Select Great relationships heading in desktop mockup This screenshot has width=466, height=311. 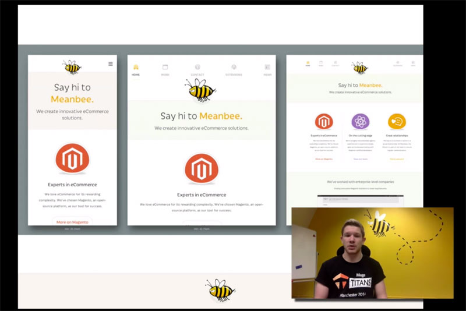click(397, 136)
